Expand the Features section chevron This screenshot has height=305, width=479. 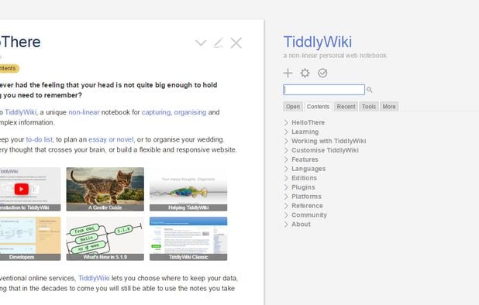click(286, 159)
